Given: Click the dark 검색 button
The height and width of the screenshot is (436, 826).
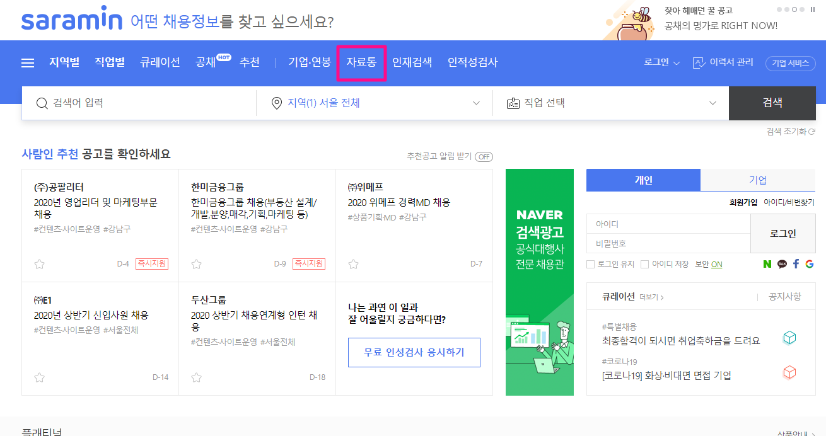Looking at the screenshot, I should pos(772,103).
